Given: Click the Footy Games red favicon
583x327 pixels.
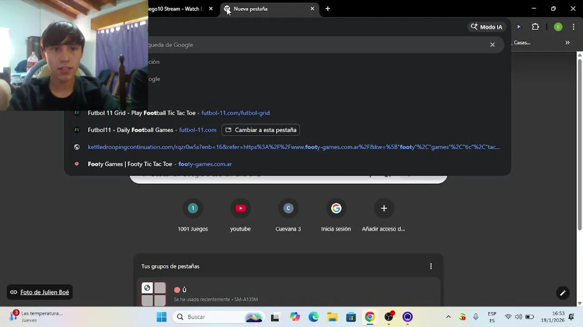Looking at the screenshot, I should pyautogui.click(x=77, y=164).
